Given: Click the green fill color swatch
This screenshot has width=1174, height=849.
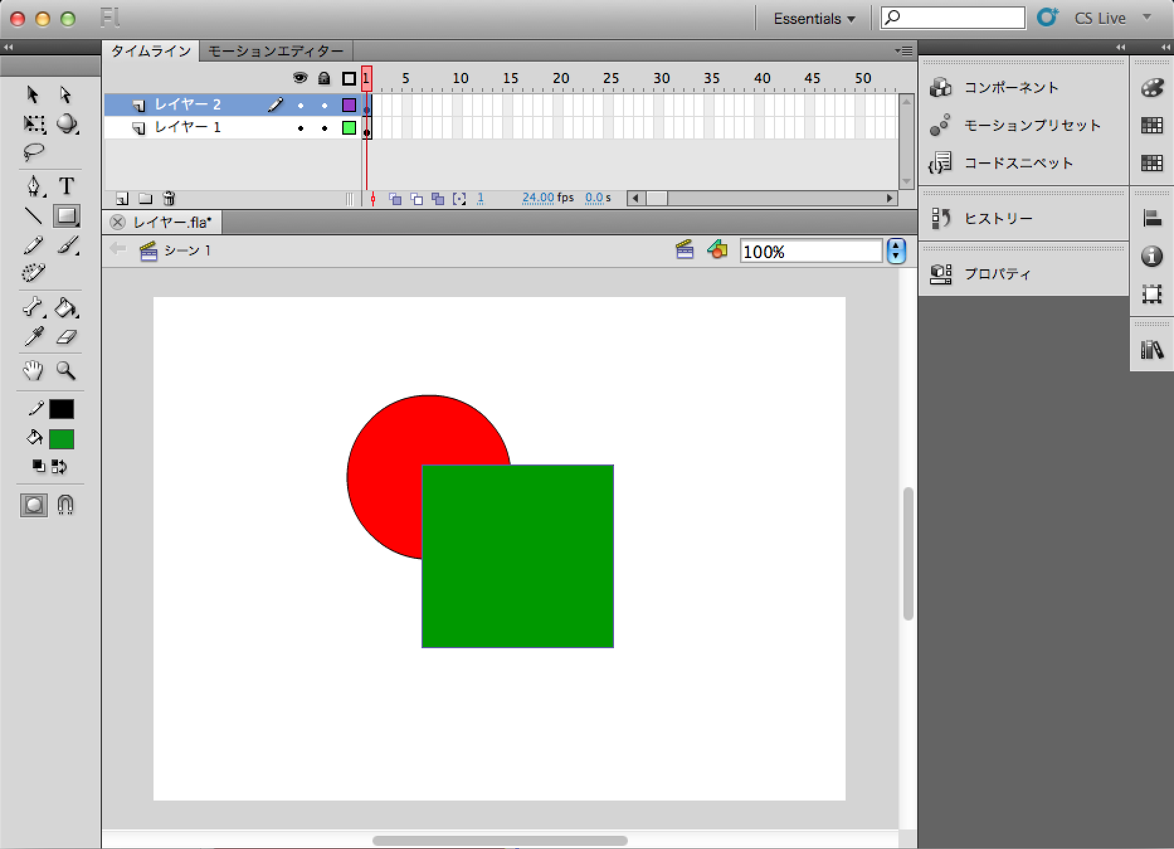Looking at the screenshot, I should (62, 439).
